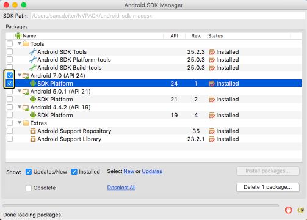
Task: Click revision 23.2.1 of Android Support Library
Action: (x=196, y=139)
